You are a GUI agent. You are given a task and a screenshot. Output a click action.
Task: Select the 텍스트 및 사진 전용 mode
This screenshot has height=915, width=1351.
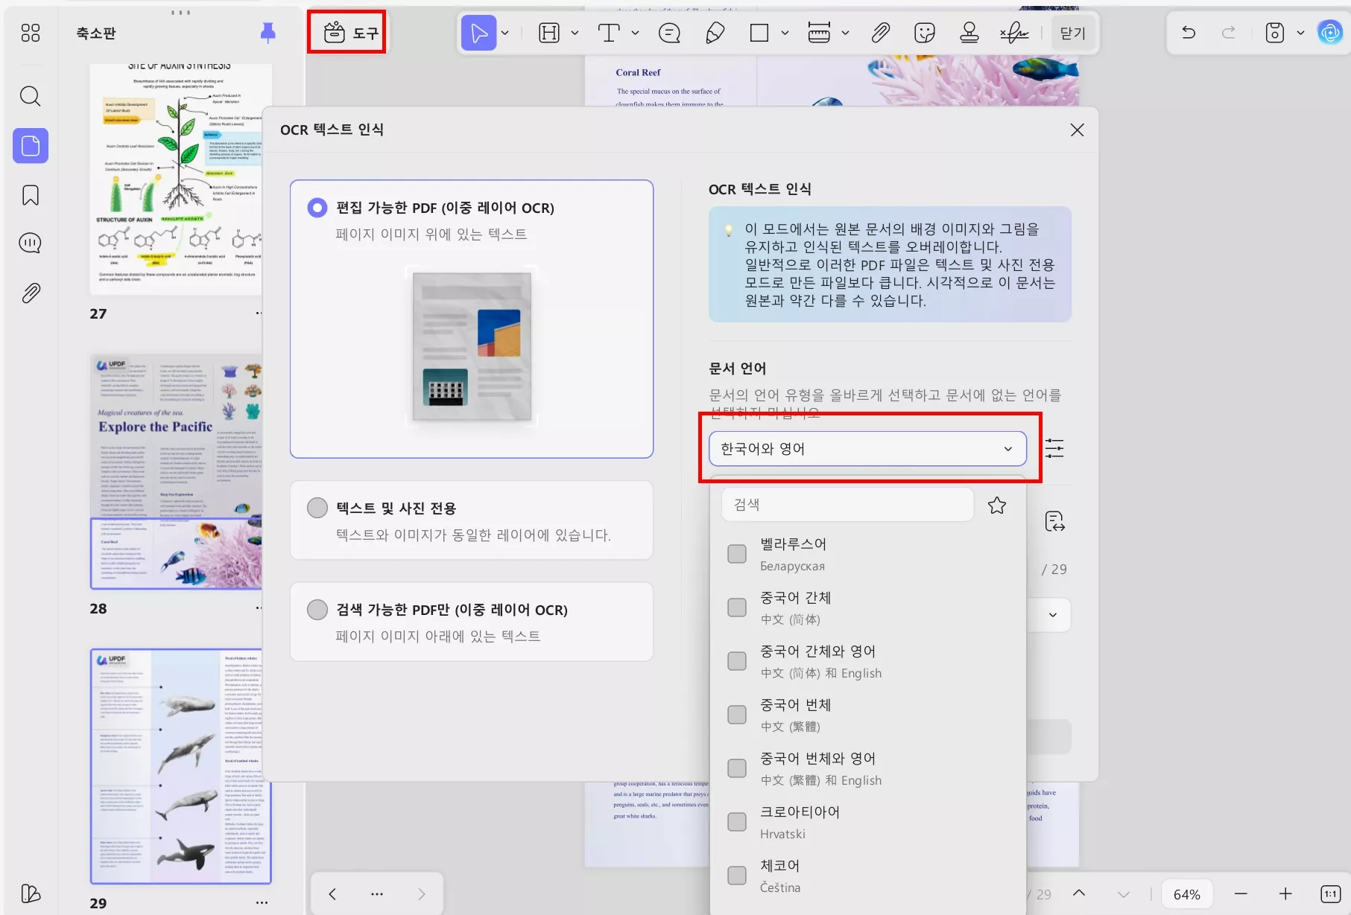pos(317,507)
